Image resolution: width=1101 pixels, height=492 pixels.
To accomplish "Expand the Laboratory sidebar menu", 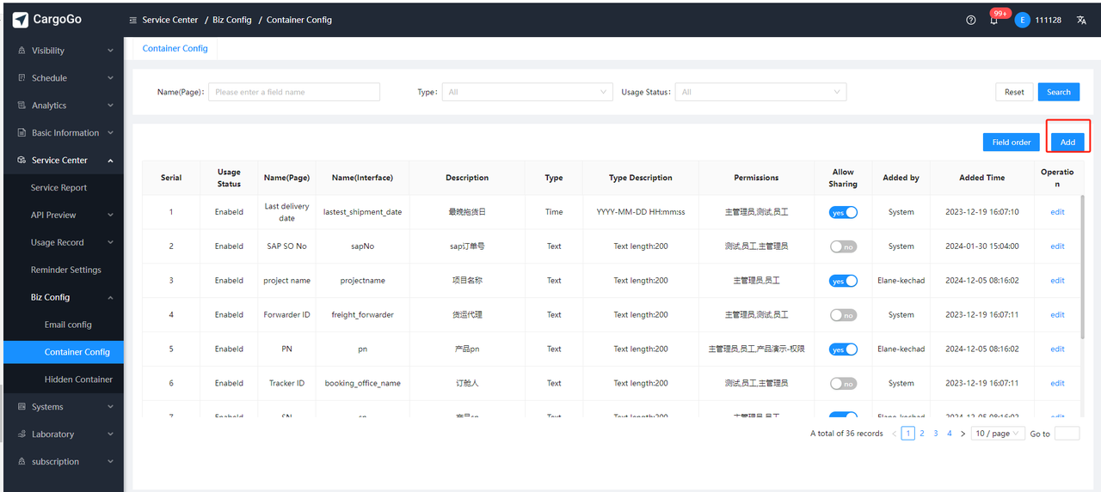I will click(110, 434).
